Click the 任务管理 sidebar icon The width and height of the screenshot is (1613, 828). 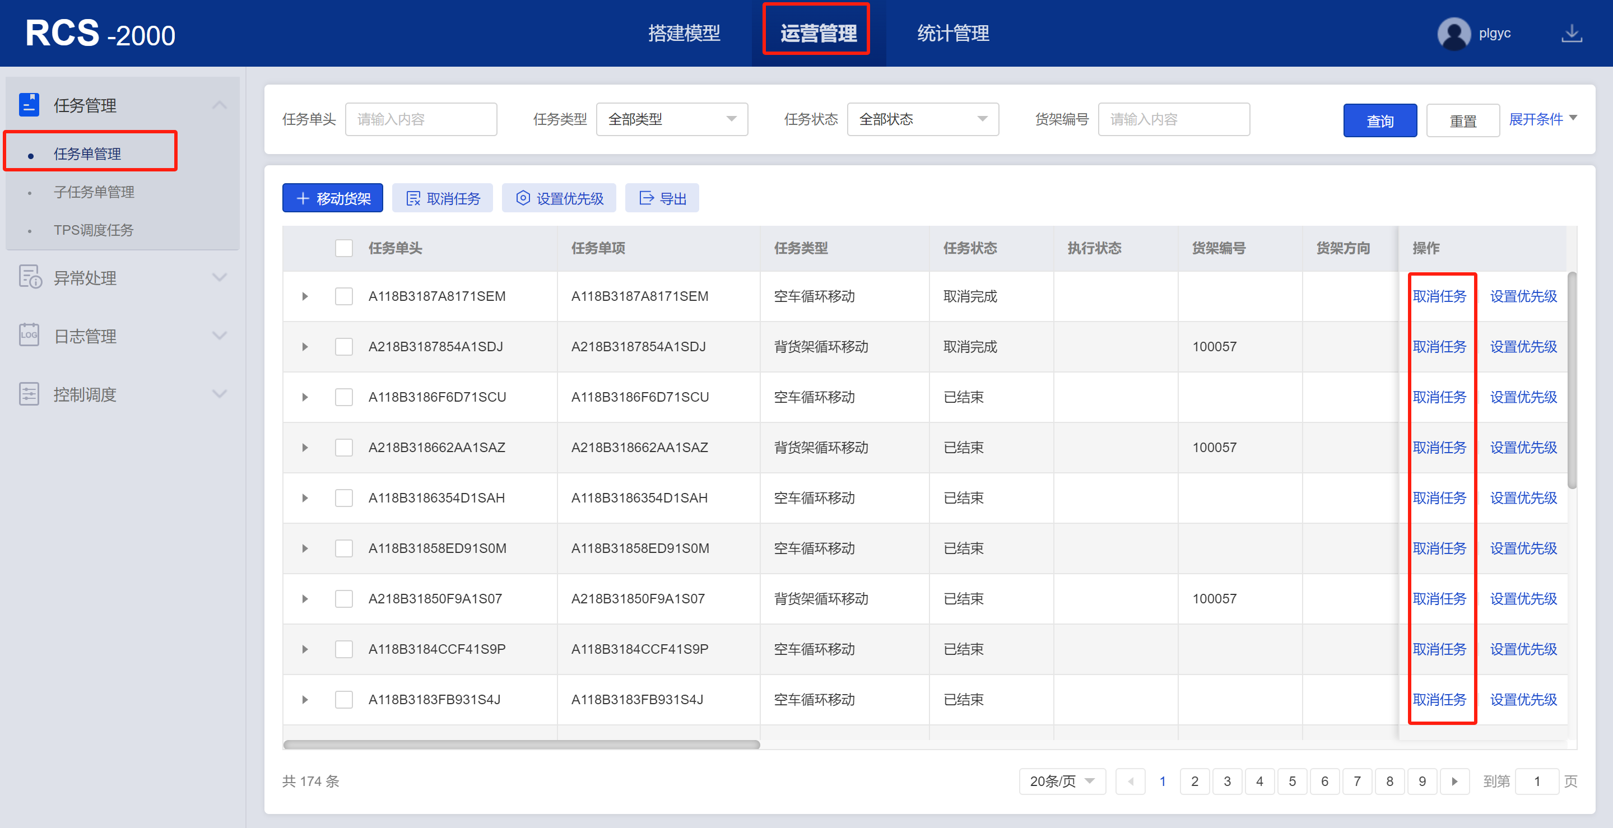(29, 105)
